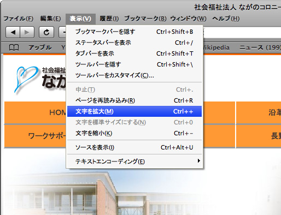
Task: Open the ファイル(F) menu
Action: tap(18, 19)
